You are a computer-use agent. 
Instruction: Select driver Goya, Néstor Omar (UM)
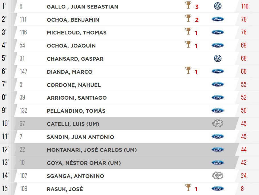point(84,163)
